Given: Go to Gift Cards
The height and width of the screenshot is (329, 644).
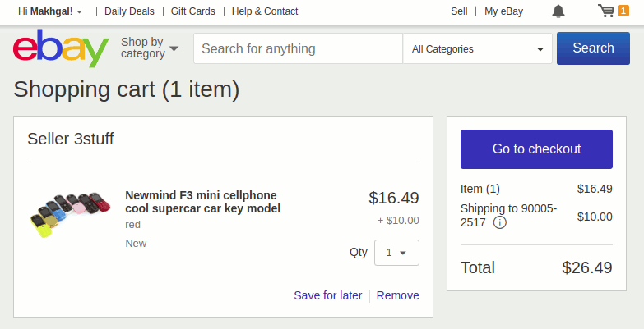Looking at the screenshot, I should click(x=193, y=11).
